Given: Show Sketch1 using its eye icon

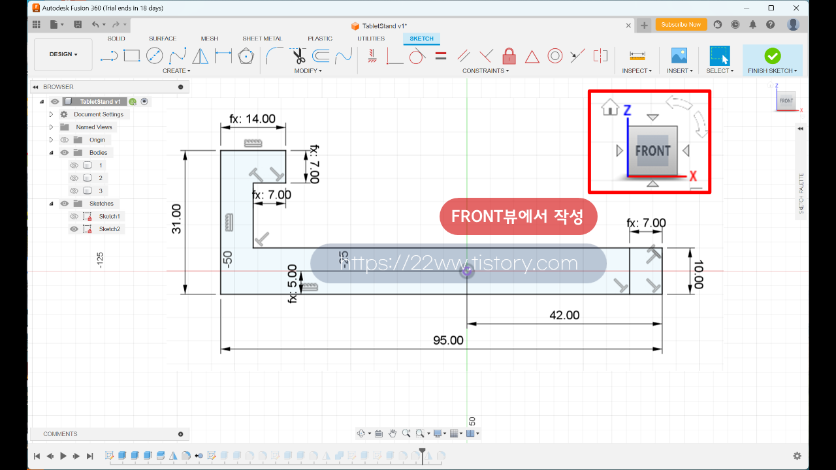Looking at the screenshot, I should (x=74, y=216).
